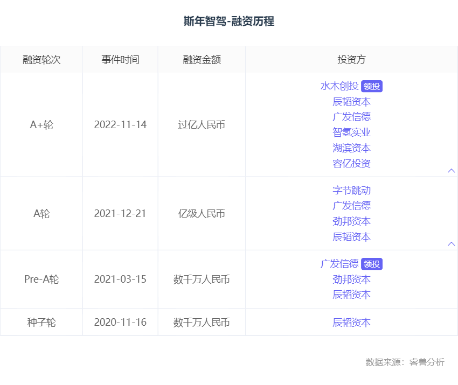
Task: Open 辰韬资本 link in 种子轮 row
Action: point(351,323)
